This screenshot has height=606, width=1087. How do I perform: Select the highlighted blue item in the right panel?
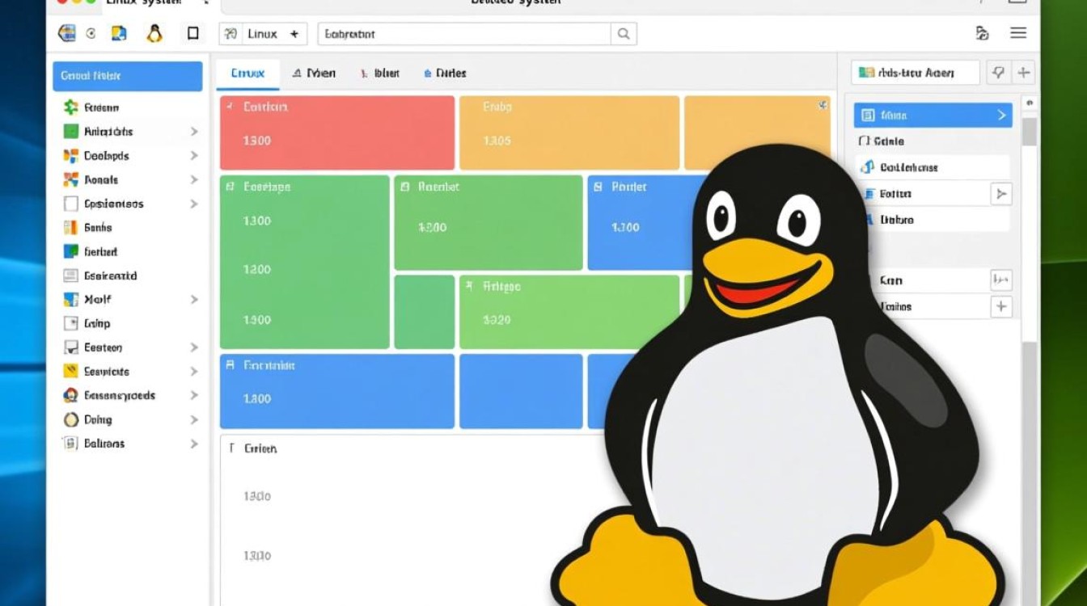pyautogui.click(x=931, y=115)
